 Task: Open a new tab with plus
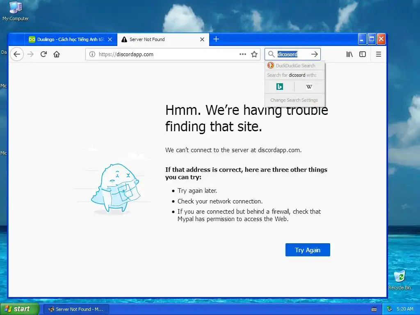[216, 39]
